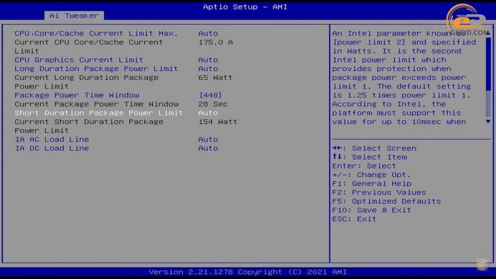Click the 175.0 A current value
496x279 pixels.
[x=215, y=42]
